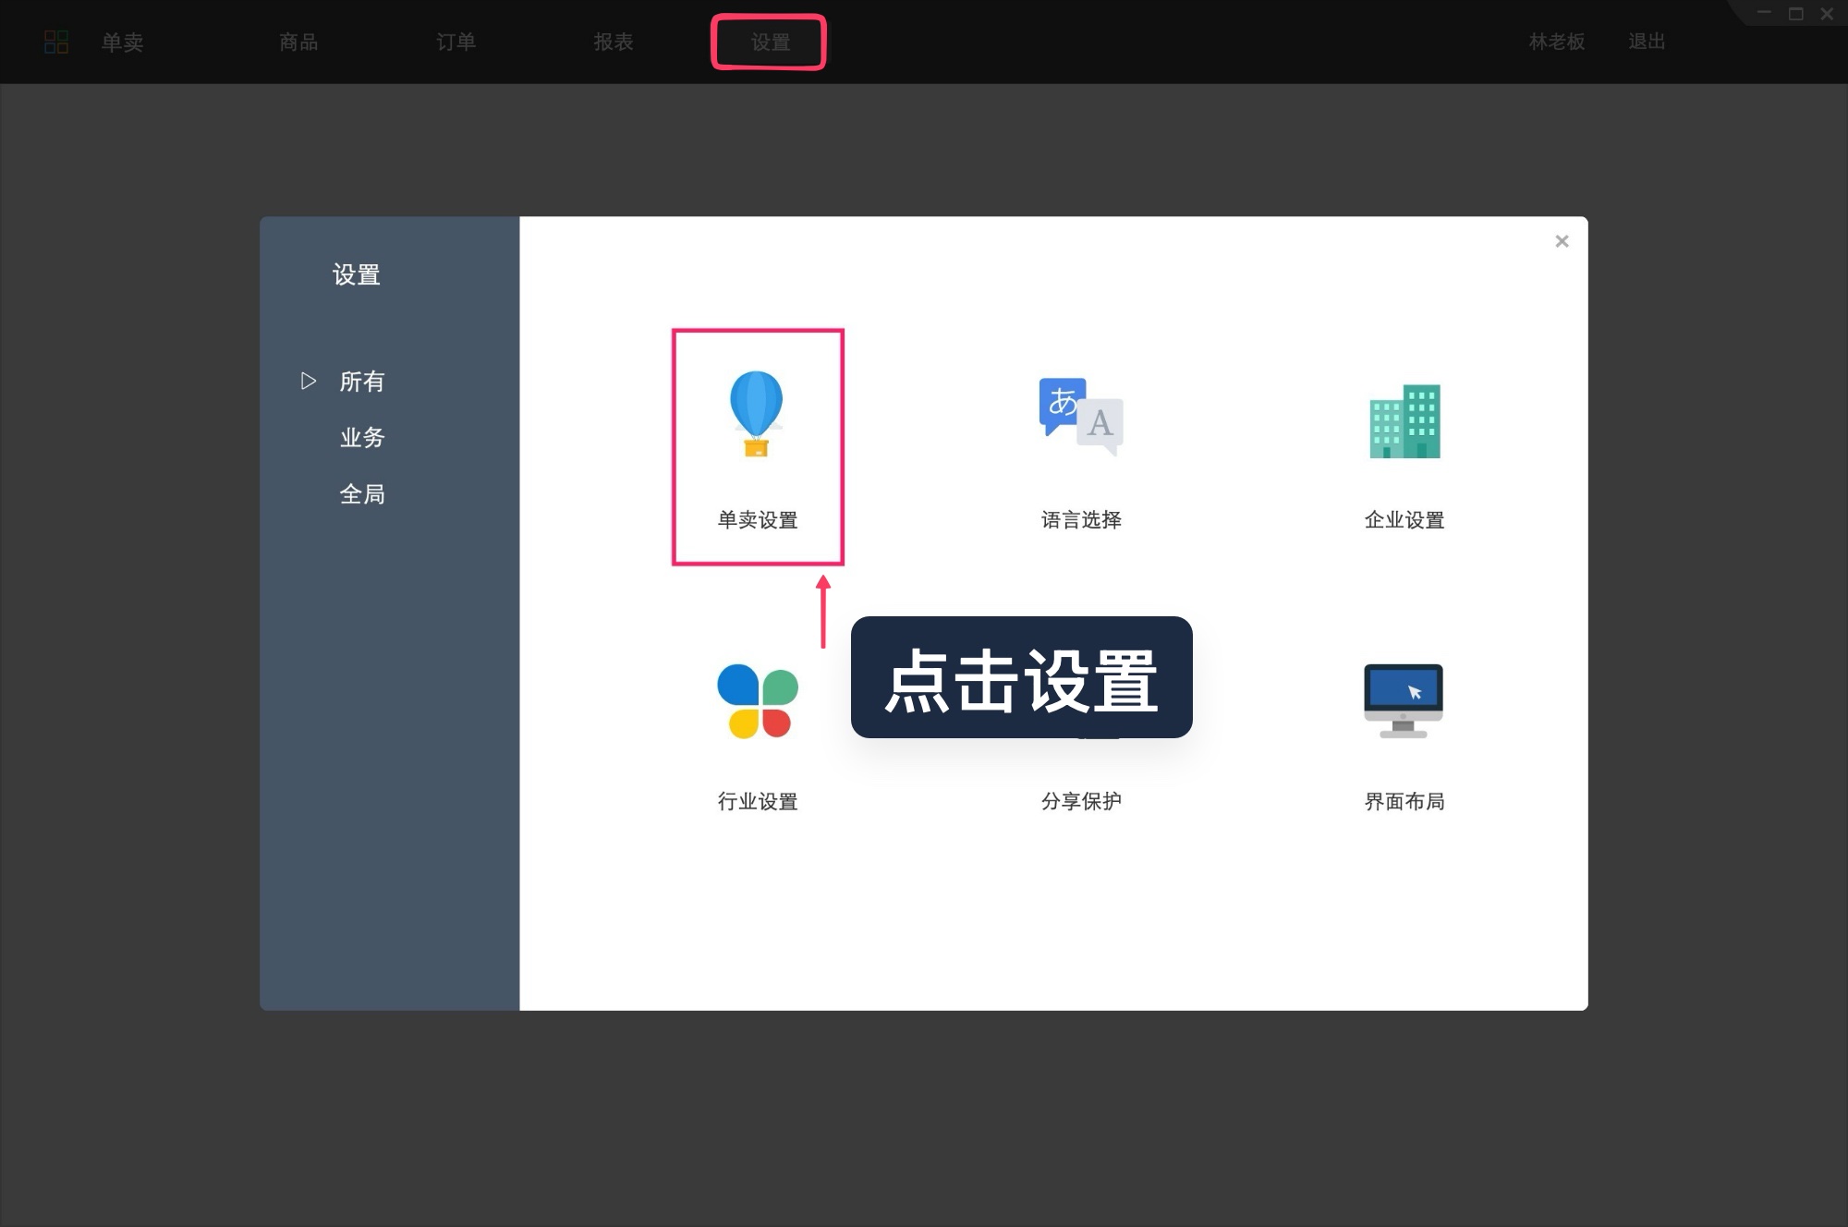Open the 报表 menu

coord(614,43)
